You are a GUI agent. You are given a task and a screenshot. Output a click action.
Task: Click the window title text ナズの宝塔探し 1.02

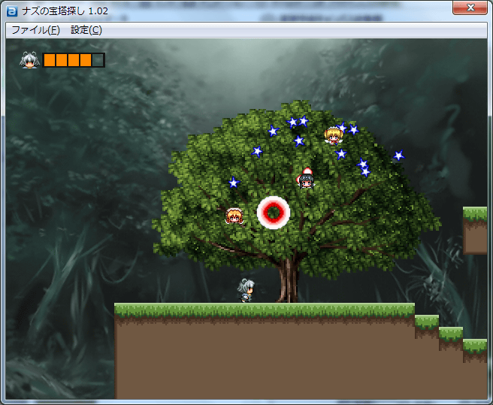point(65,11)
